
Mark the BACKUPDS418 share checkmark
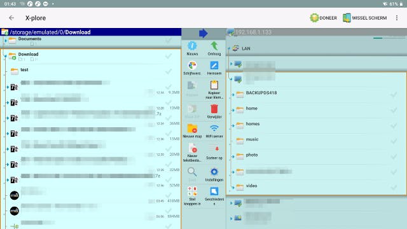pos(394,95)
